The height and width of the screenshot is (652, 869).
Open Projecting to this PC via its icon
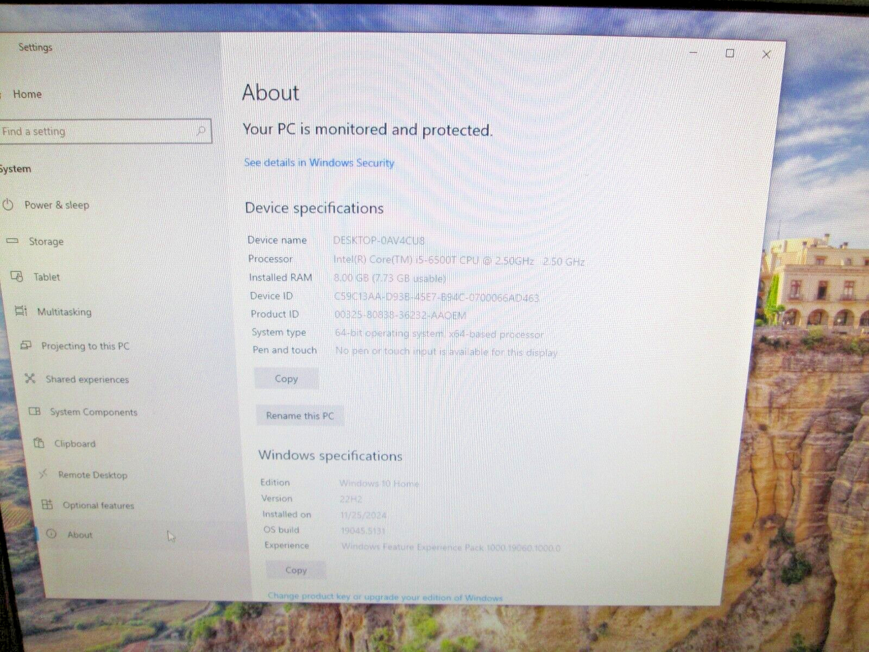[26, 346]
